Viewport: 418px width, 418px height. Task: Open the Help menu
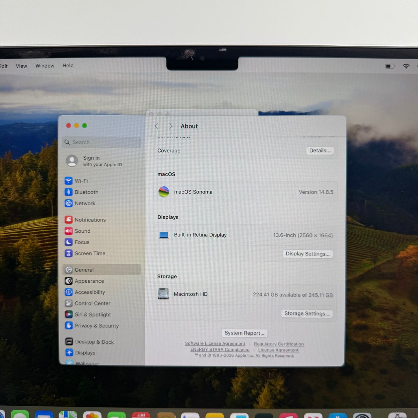[68, 65]
